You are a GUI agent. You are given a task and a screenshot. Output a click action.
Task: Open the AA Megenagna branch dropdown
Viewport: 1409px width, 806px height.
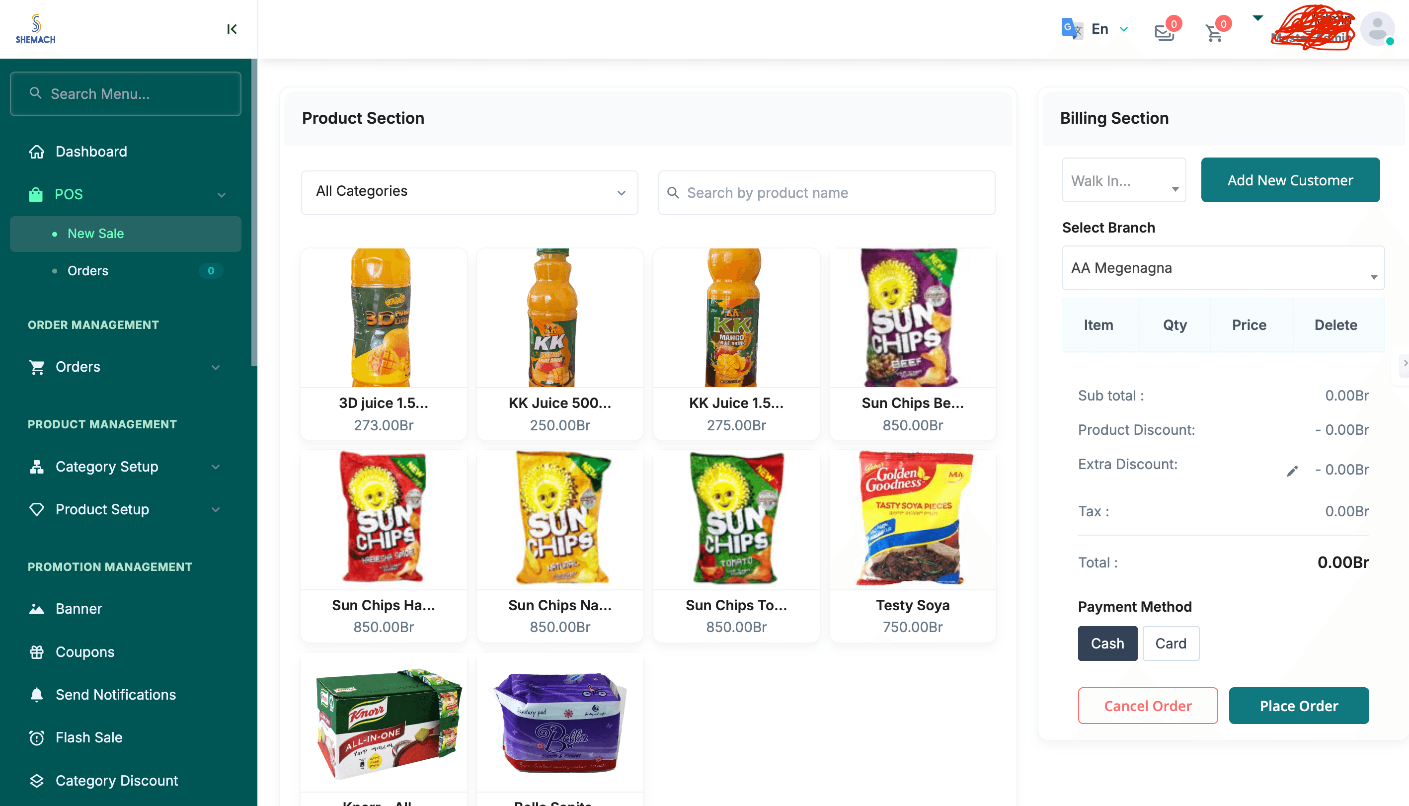tap(1223, 268)
